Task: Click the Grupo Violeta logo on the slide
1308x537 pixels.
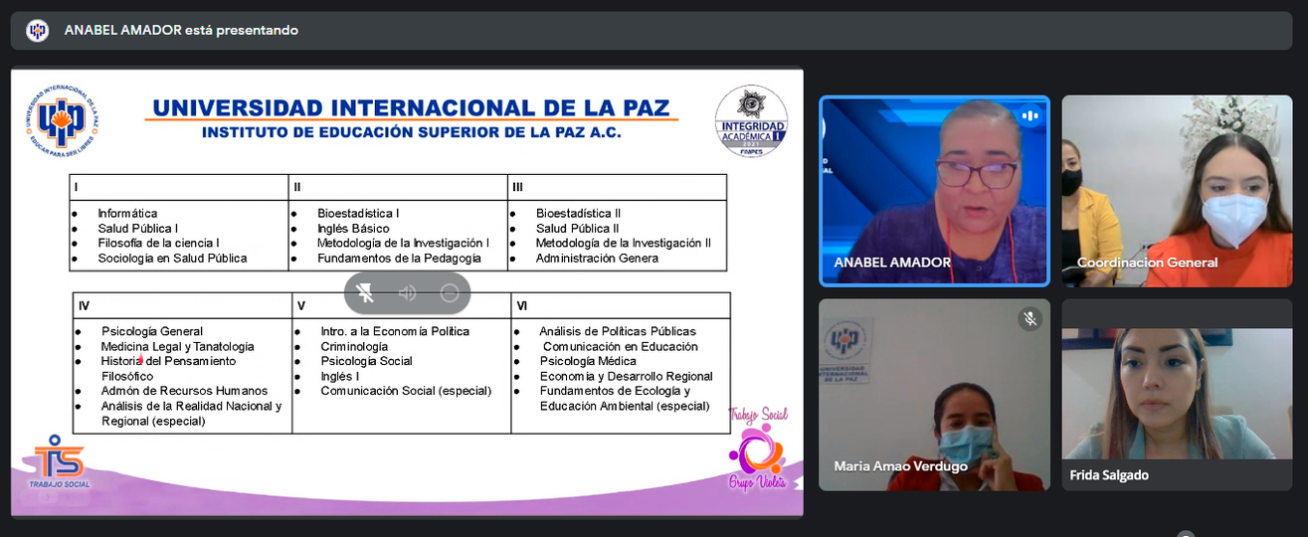Action: (758, 450)
